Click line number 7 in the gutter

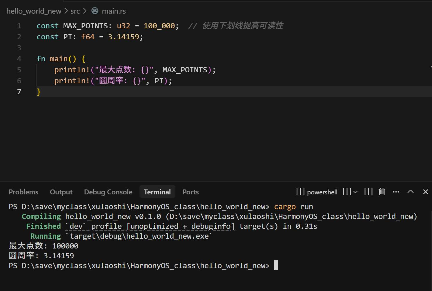coord(19,92)
